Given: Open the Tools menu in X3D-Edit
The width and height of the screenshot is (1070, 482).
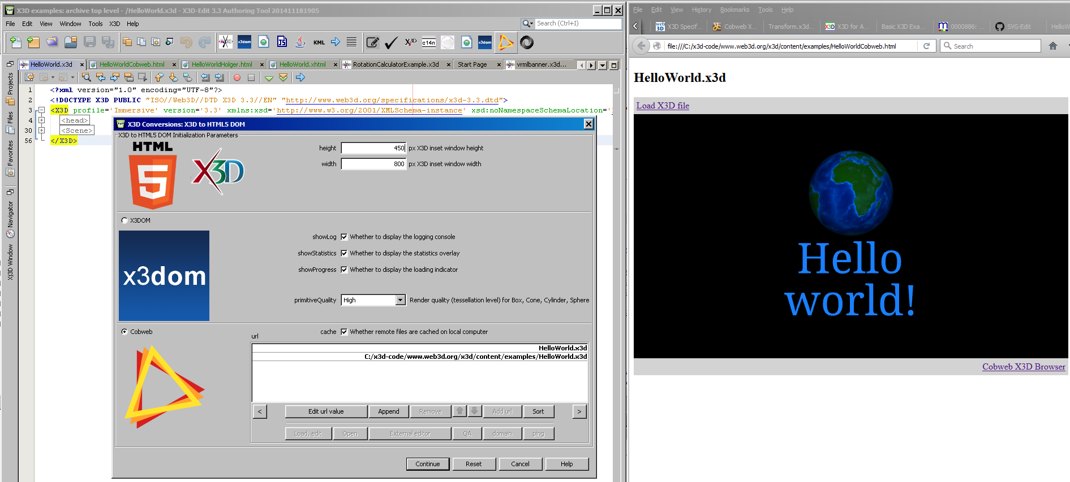Looking at the screenshot, I should pyautogui.click(x=96, y=24).
